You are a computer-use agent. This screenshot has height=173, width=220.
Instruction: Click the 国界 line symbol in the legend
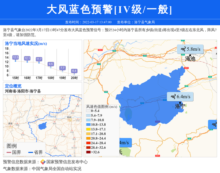point(9,152)
